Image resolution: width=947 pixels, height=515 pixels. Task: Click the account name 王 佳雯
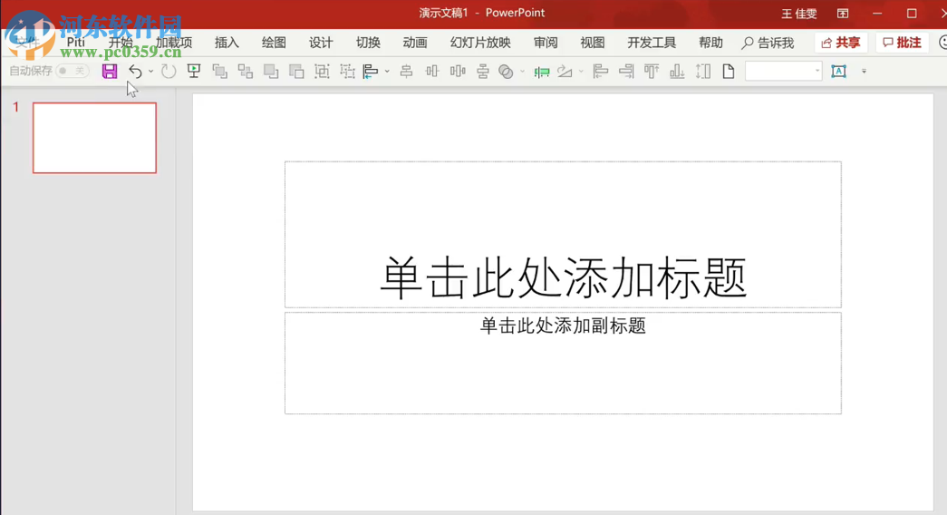click(799, 14)
